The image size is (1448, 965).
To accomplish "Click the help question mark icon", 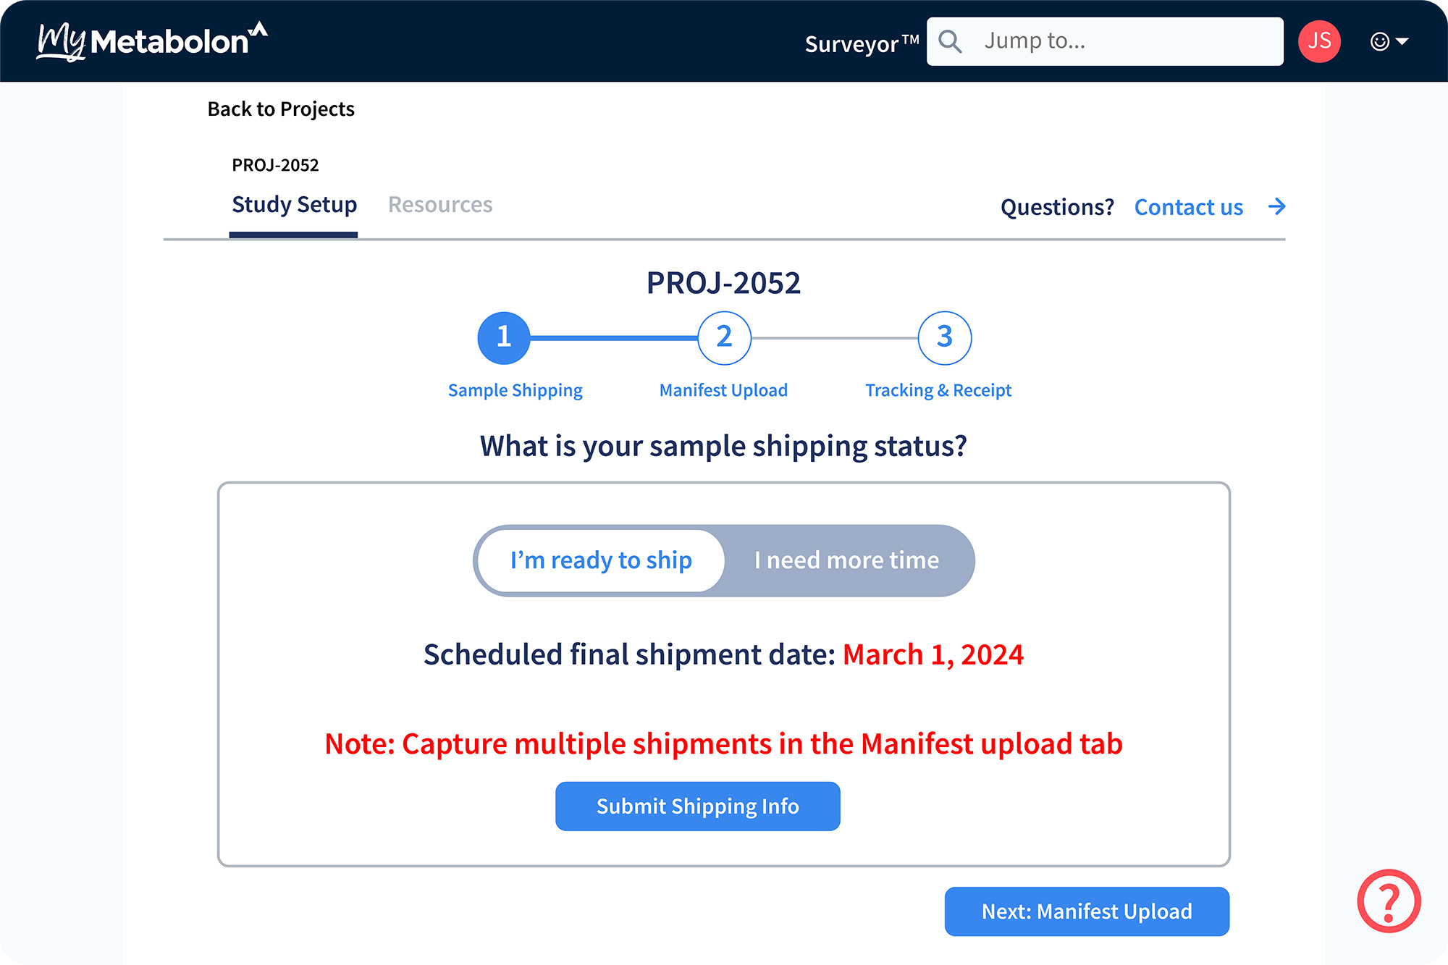I will tap(1389, 901).
